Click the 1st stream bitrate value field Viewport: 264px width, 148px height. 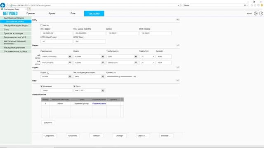(164, 57)
